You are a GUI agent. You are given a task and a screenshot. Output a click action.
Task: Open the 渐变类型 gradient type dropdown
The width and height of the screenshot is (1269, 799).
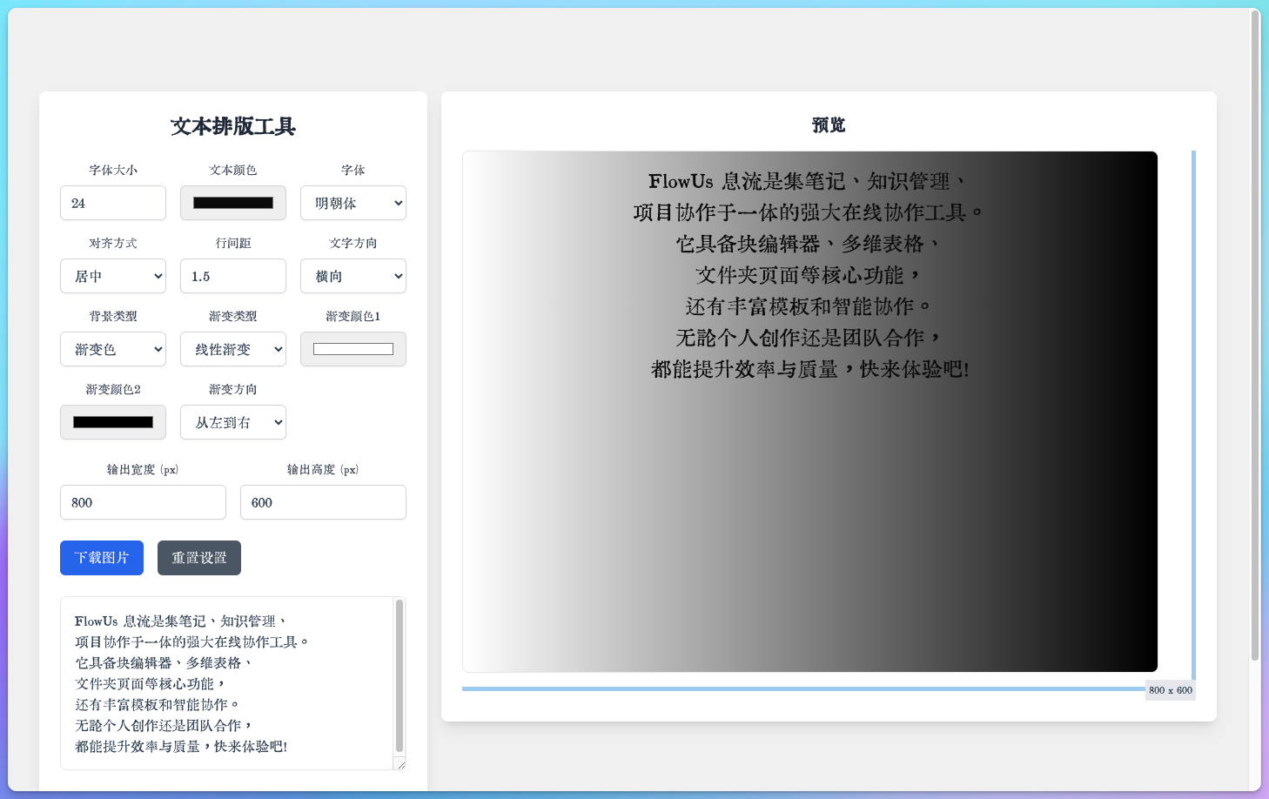[x=232, y=349]
